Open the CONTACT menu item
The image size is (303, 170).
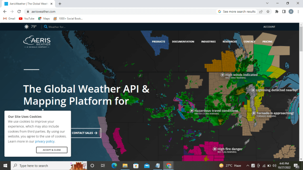tap(250, 42)
